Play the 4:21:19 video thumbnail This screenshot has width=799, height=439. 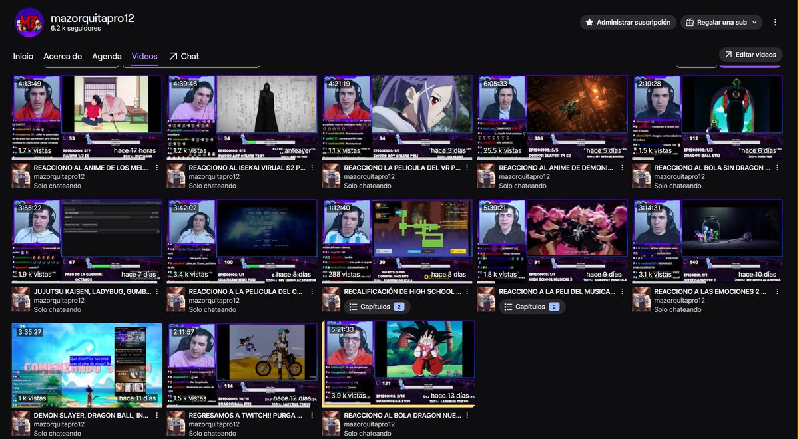(x=398, y=117)
